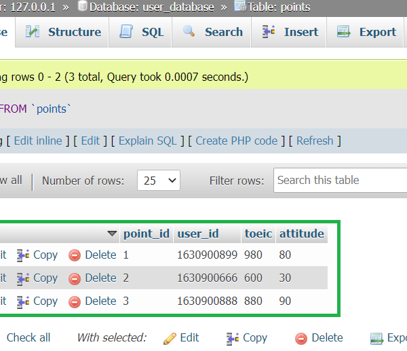This screenshot has width=407, height=351.
Task: Click the SQL tab icon
Action: pos(126,32)
